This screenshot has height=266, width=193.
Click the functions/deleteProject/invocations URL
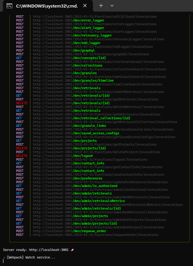[x=97, y=152]
